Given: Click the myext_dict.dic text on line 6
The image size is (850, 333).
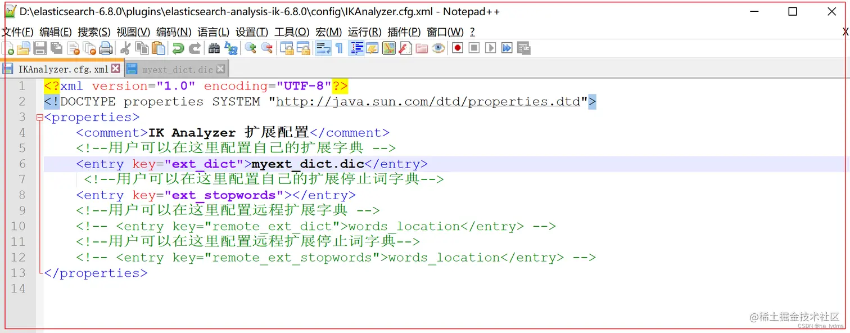Looking at the screenshot, I should tap(308, 164).
